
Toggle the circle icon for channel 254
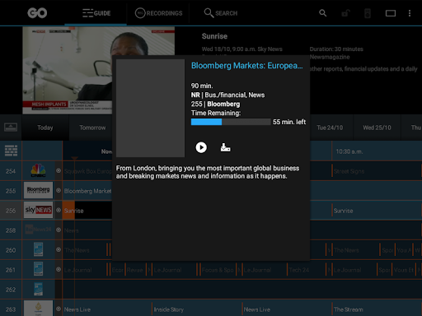coord(59,170)
